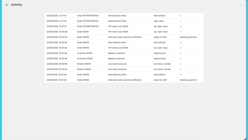Select 'Product #9002' cell
This screenshot has width=248, height=140.
tap(84, 69)
